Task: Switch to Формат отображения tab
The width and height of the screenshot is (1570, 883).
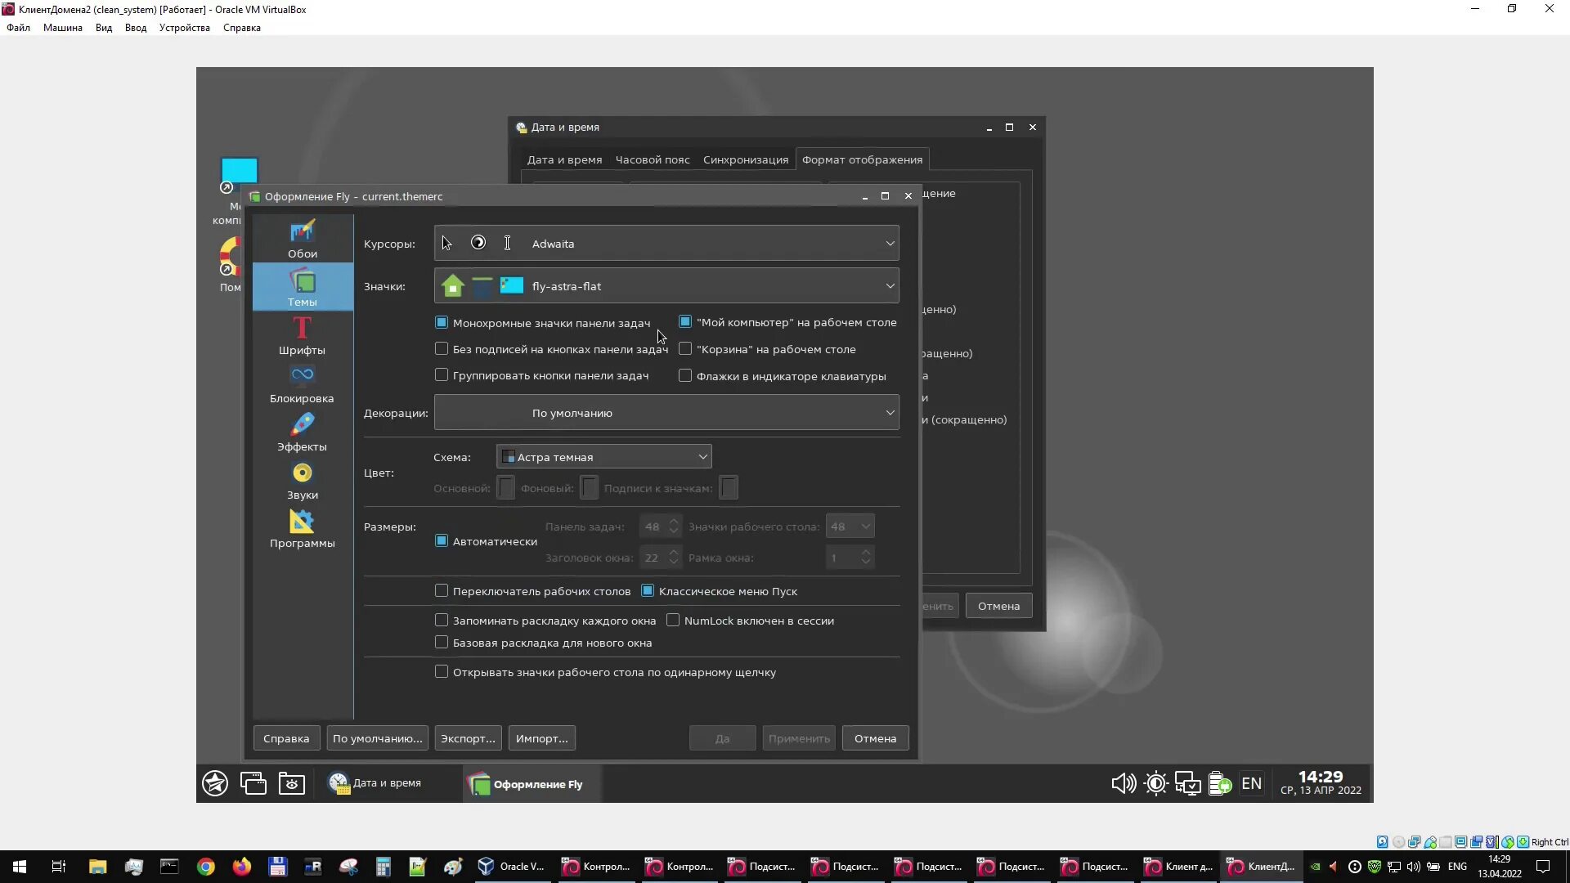Action: coord(862,159)
